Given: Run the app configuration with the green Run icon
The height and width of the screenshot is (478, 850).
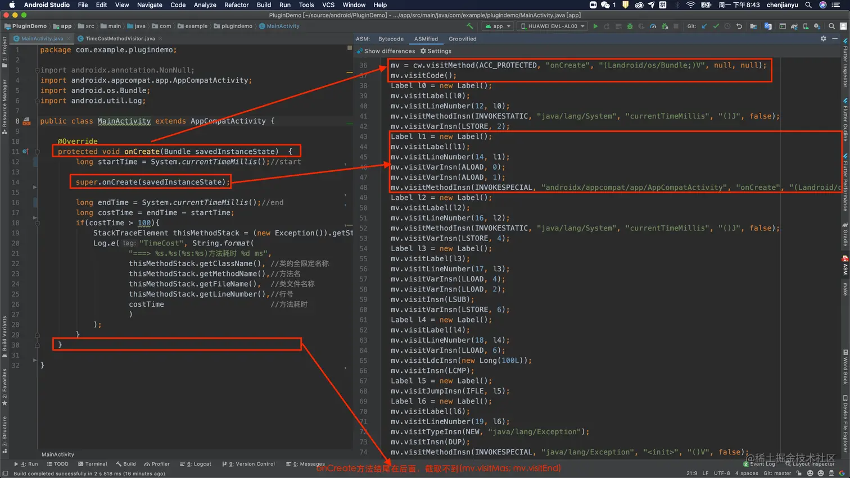Looking at the screenshot, I should tap(596, 26).
